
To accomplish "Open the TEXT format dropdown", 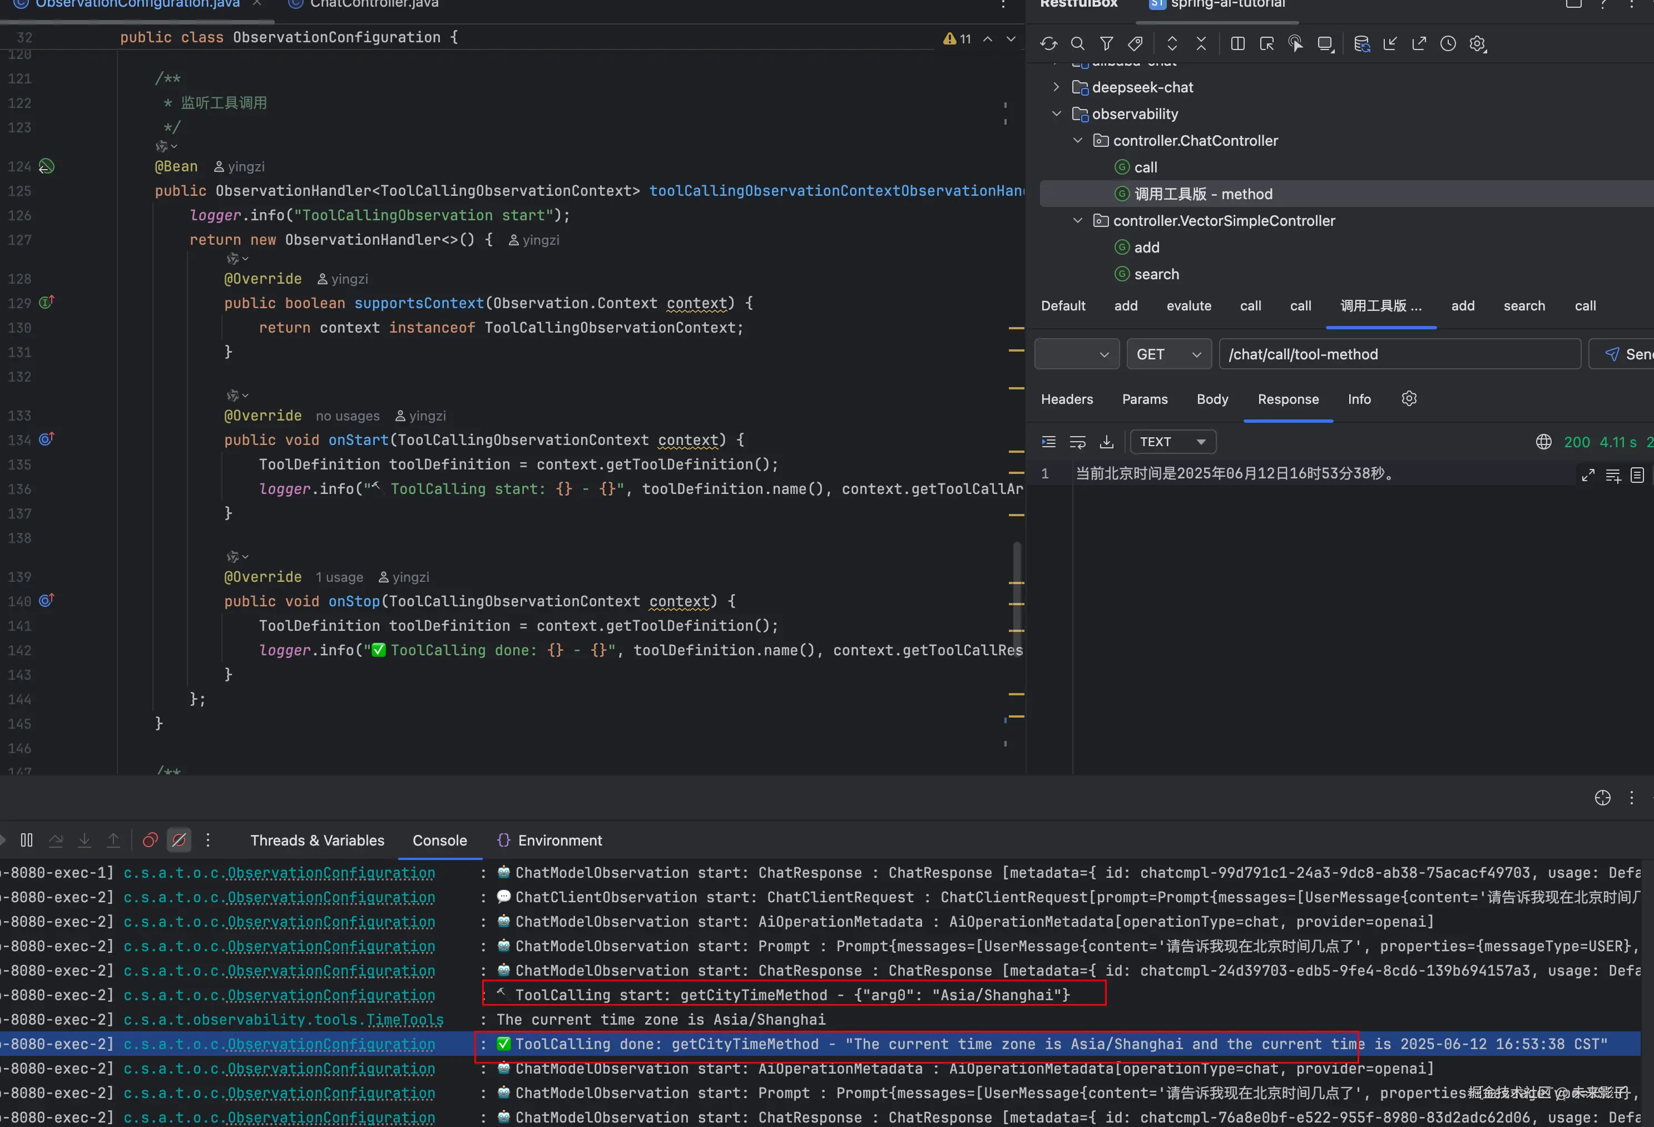I will pos(1172,442).
